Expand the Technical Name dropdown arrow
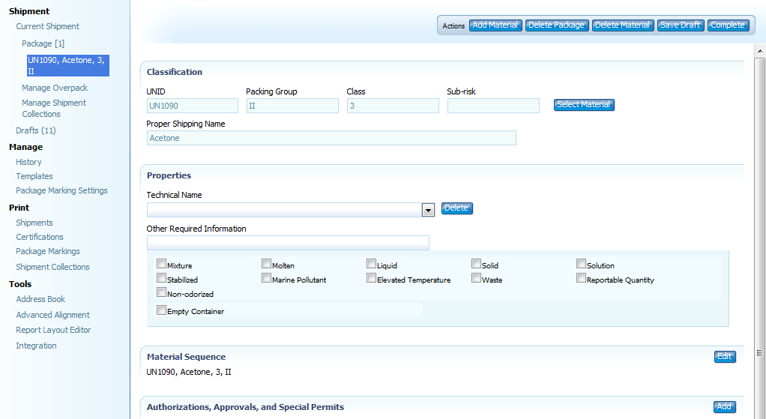The width and height of the screenshot is (766, 419). (x=428, y=210)
